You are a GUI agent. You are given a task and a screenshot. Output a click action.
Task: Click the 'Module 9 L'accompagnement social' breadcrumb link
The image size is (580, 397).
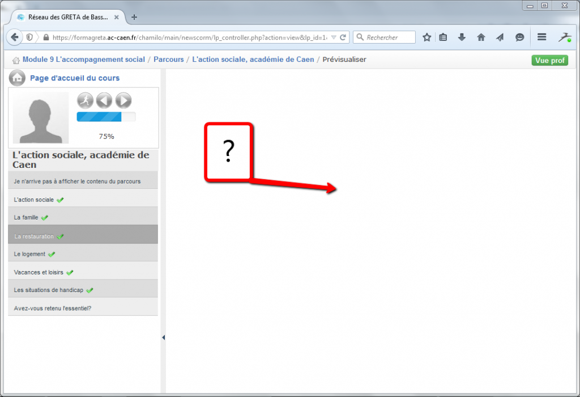(x=84, y=60)
